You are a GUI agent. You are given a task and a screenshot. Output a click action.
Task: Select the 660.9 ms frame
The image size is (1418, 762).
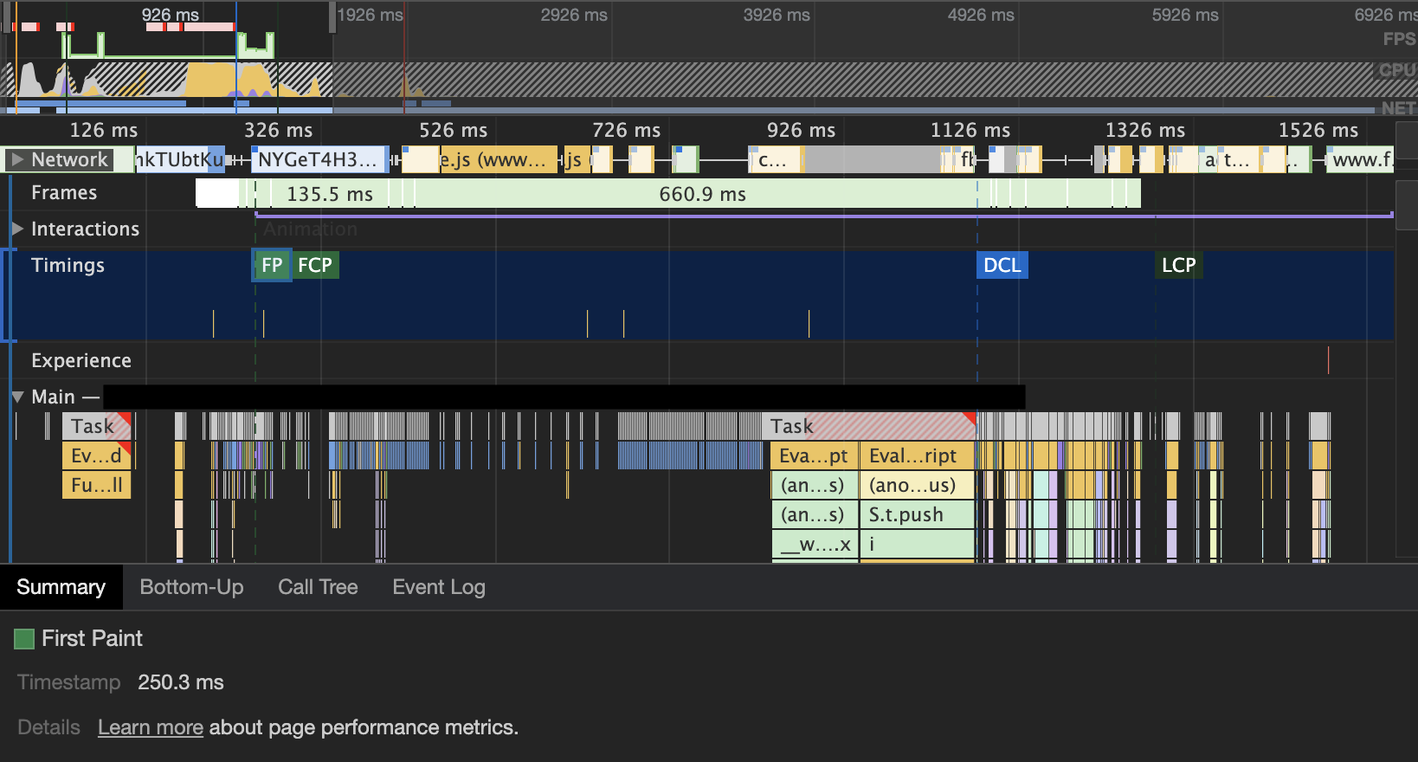702,194
